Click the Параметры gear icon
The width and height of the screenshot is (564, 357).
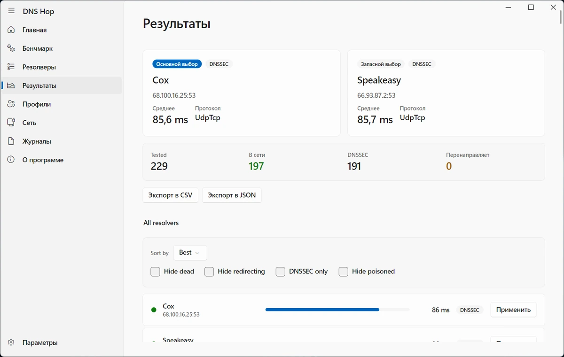point(11,343)
